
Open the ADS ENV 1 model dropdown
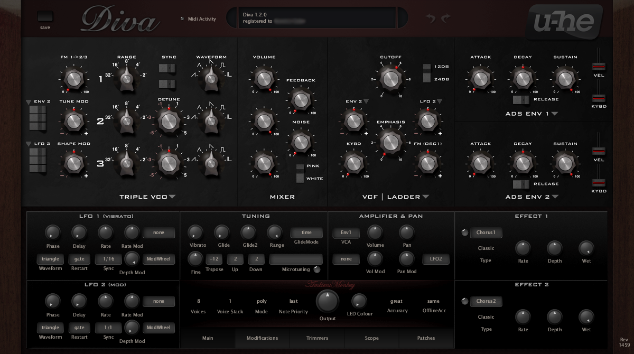pos(555,114)
